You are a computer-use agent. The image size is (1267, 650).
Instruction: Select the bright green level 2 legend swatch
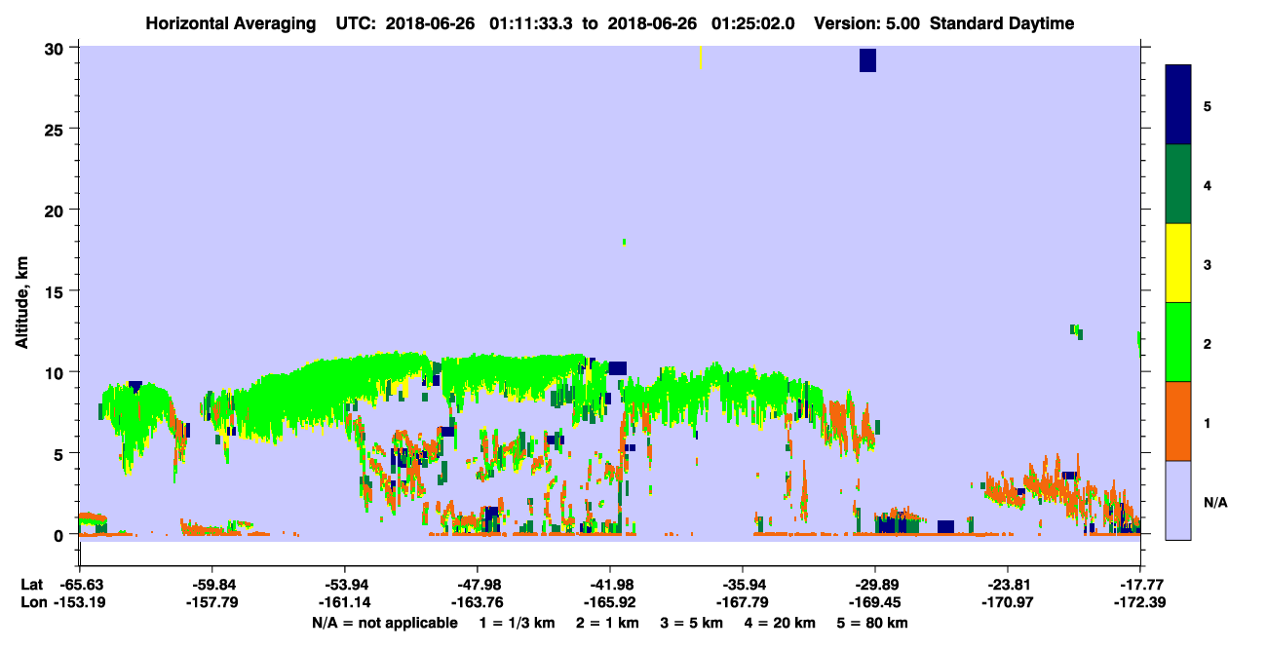[1178, 342]
